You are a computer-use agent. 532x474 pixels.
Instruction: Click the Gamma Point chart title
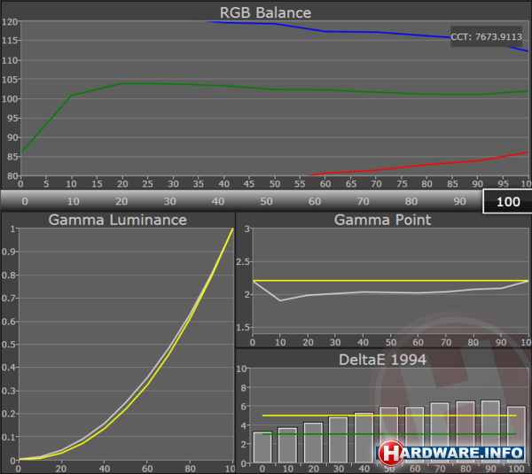click(x=382, y=220)
